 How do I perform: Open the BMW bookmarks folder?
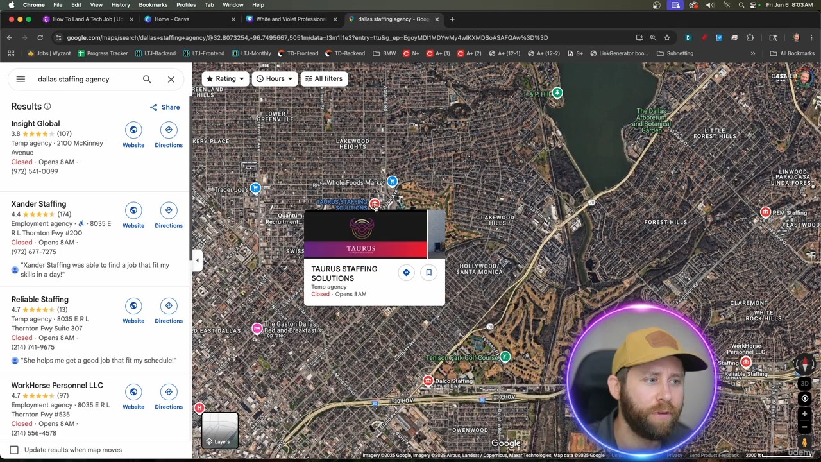pyautogui.click(x=384, y=54)
